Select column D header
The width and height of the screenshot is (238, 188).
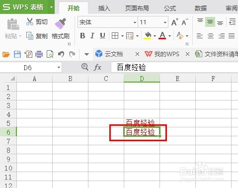142,78
